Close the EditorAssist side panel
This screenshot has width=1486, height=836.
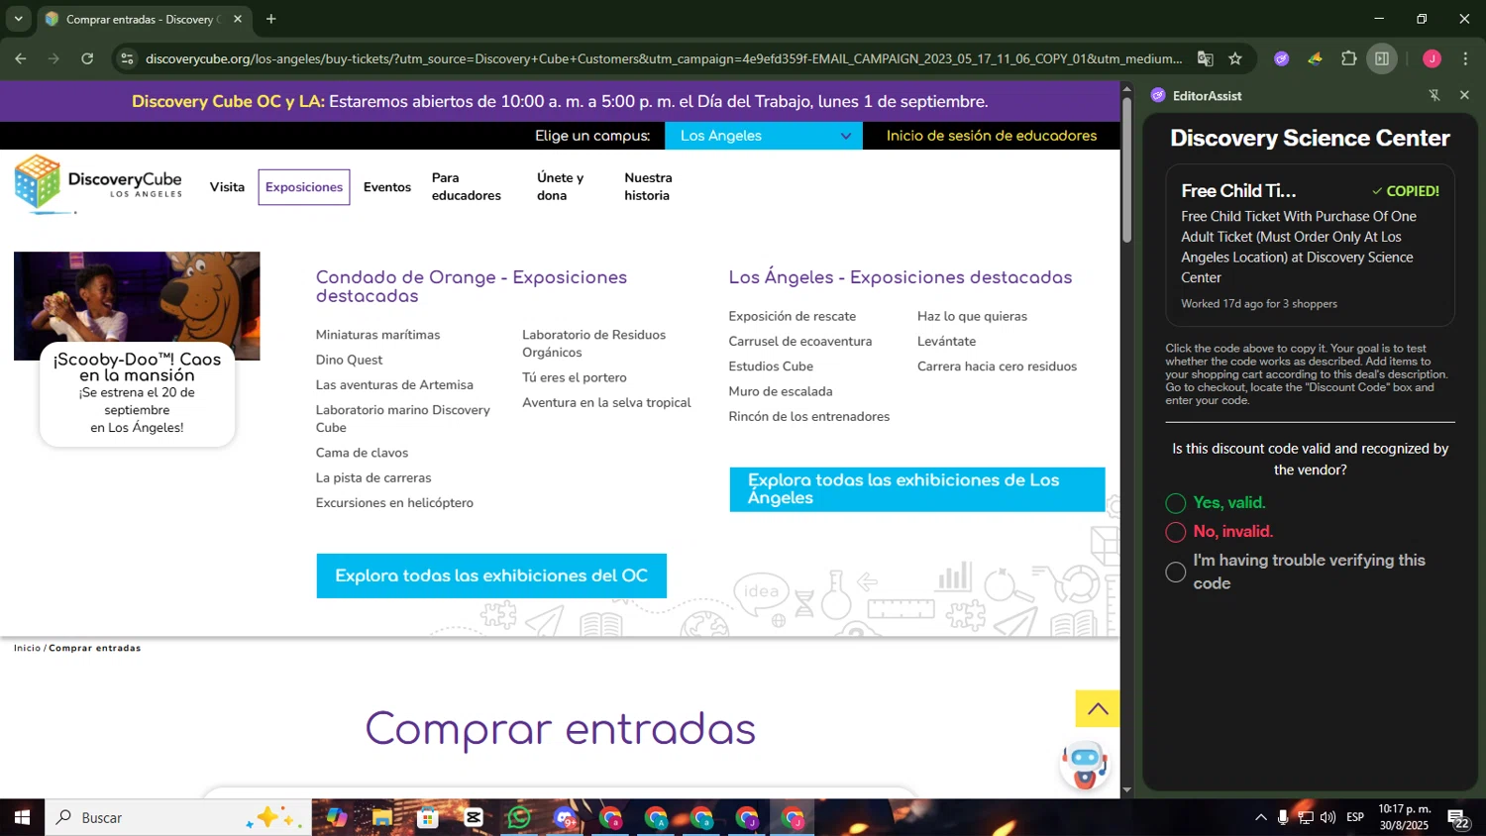point(1464,95)
